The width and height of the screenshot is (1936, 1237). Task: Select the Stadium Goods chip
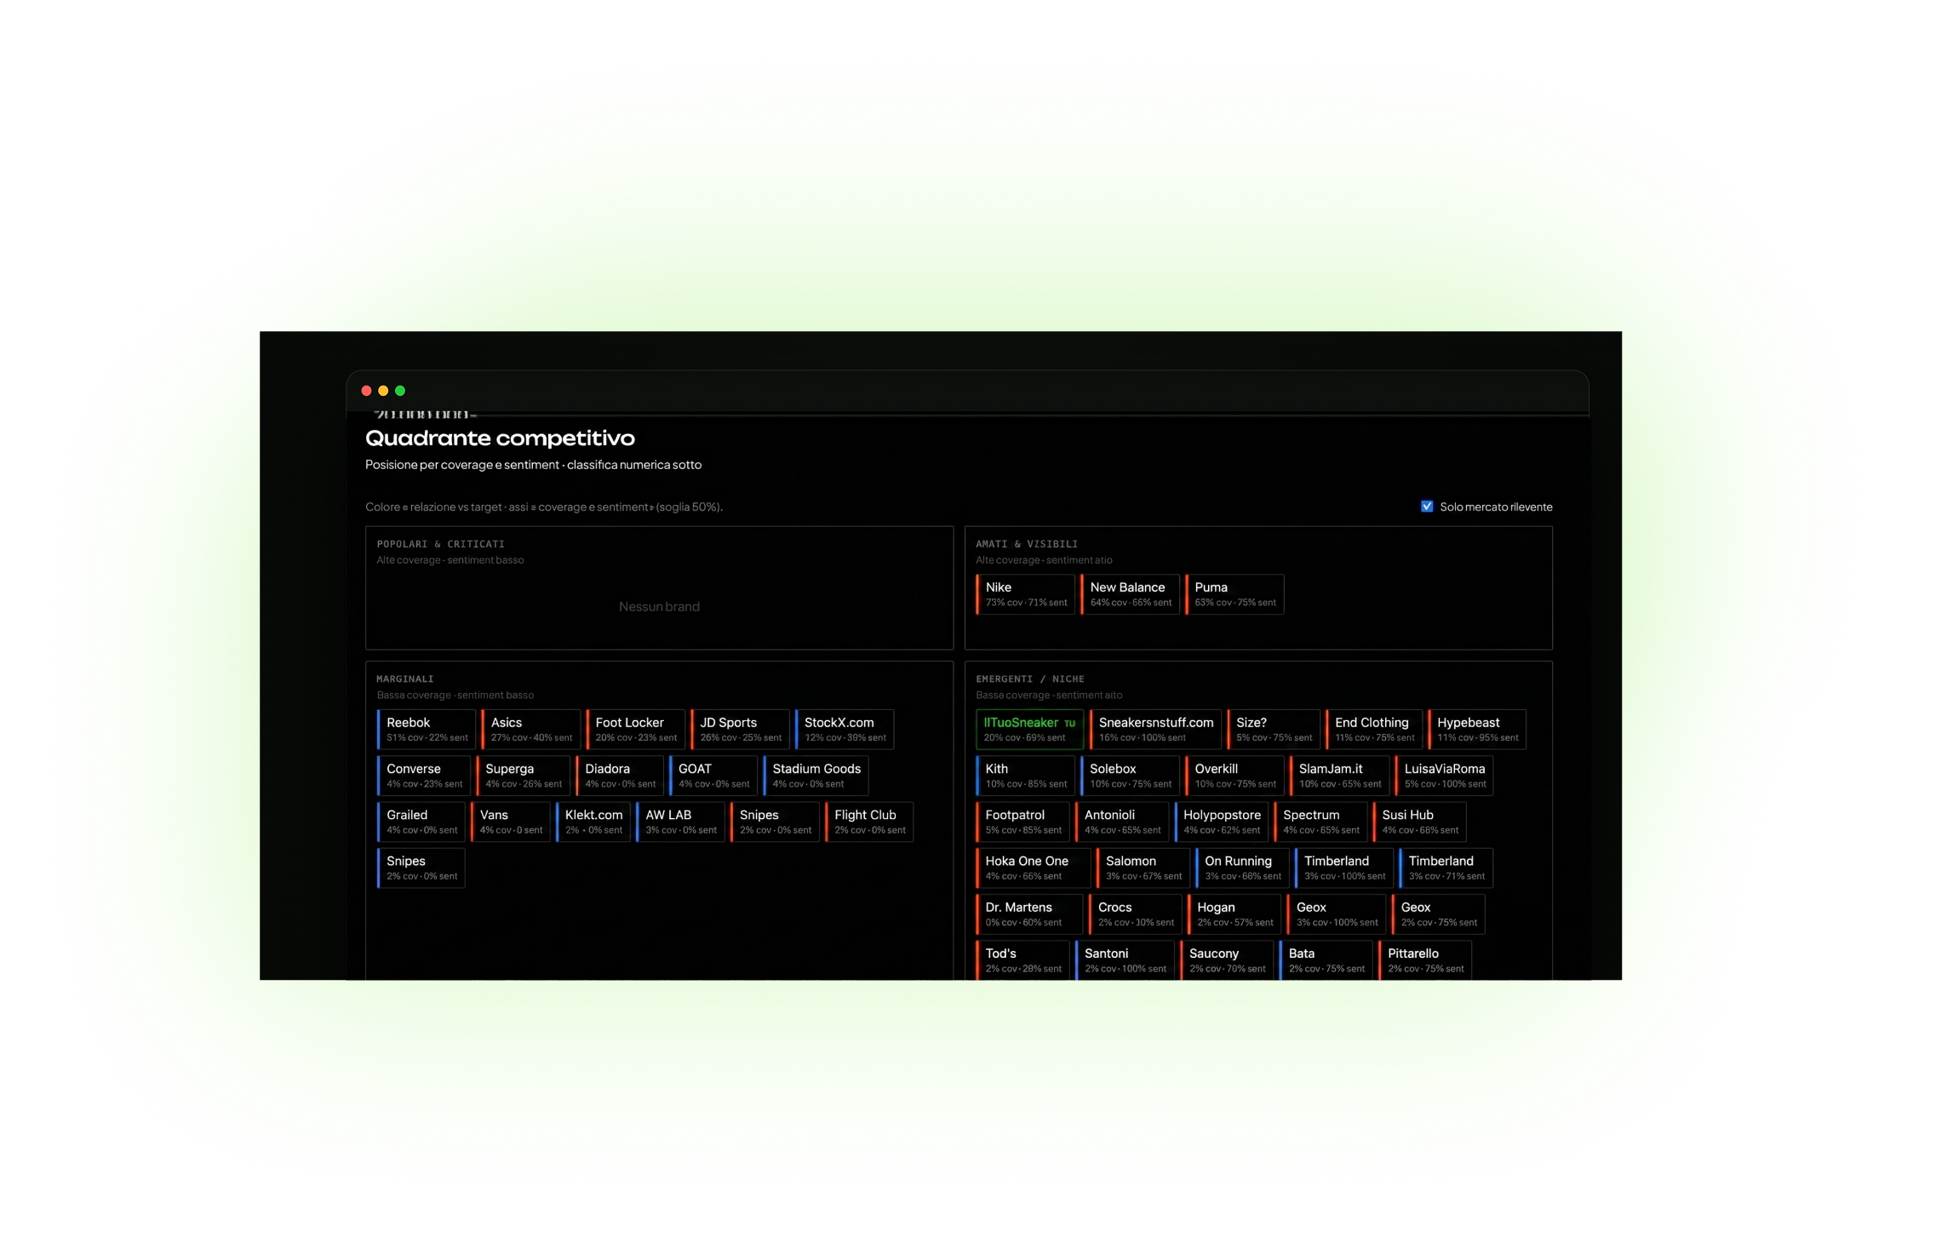click(x=816, y=776)
